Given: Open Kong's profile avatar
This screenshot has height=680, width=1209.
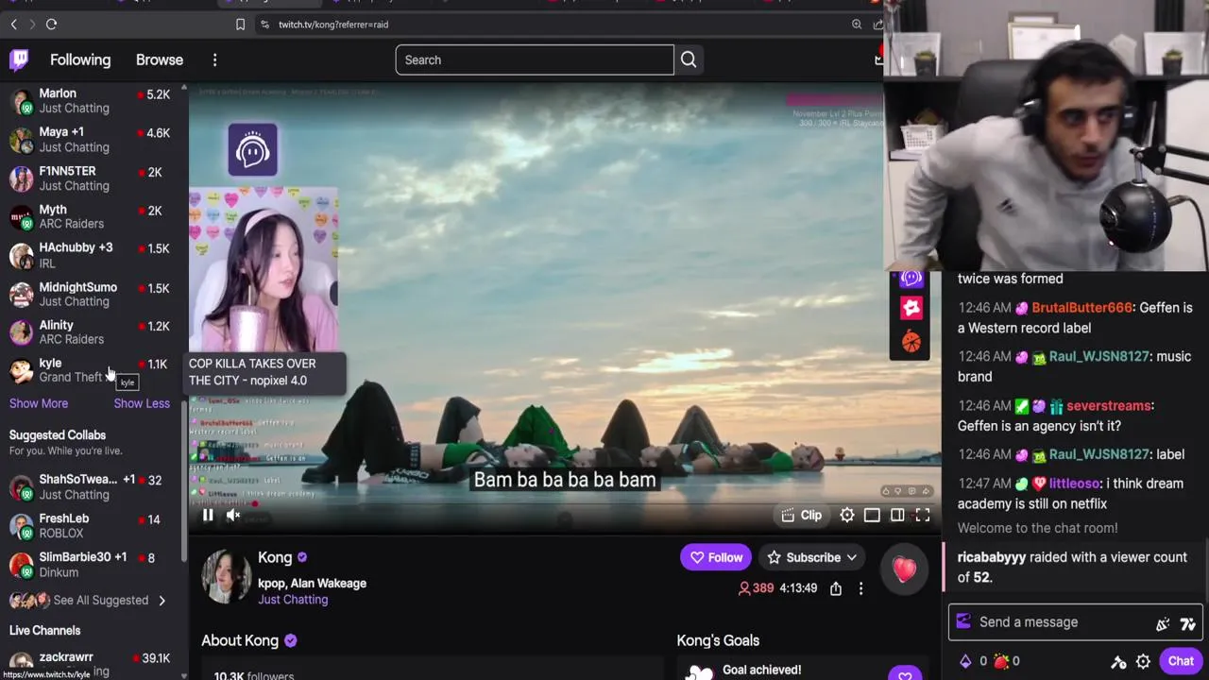Looking at the screenshot, I should (x=225, y=576).
